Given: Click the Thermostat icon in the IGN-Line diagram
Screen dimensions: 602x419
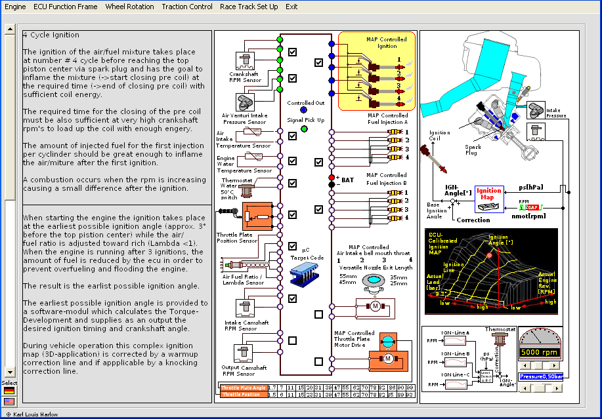Looking at the screenshot, I should tap(500, 339).
